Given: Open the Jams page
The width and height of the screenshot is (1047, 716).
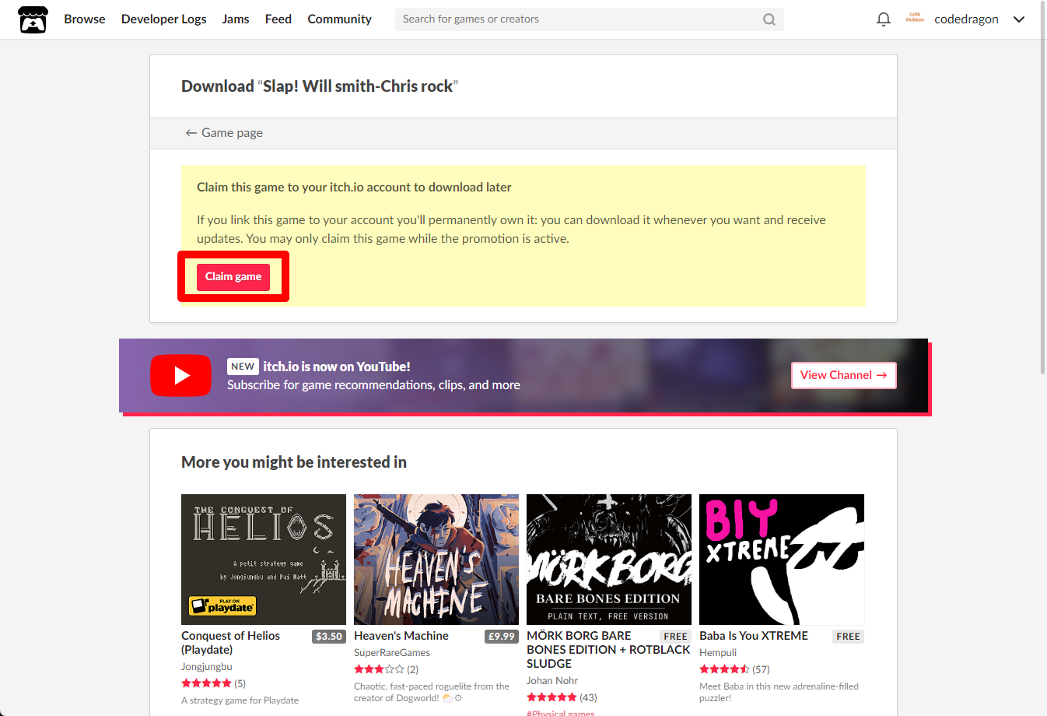Looking at the screenshot, I should tap(236, 19).
